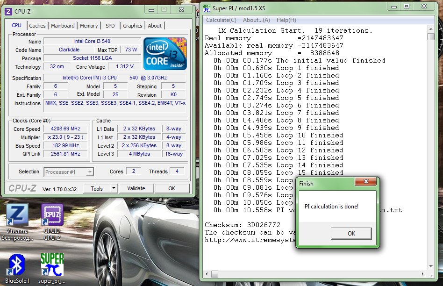443x286 pixels.
Task: Open the Tools button dropdown arrow
Action: 114,188
